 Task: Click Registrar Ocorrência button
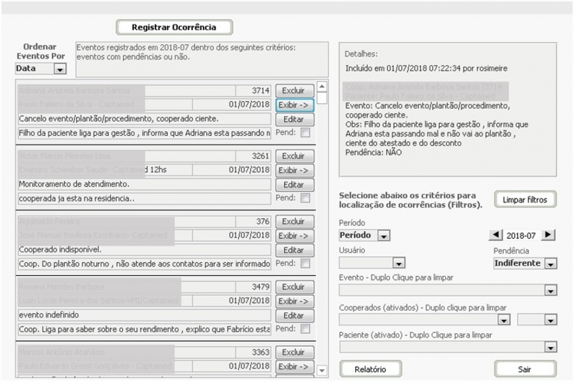point(174,27)
